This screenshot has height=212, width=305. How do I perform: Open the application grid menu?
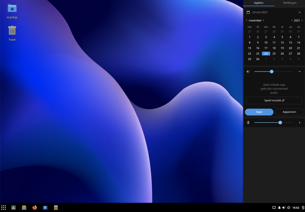point(4,208)
